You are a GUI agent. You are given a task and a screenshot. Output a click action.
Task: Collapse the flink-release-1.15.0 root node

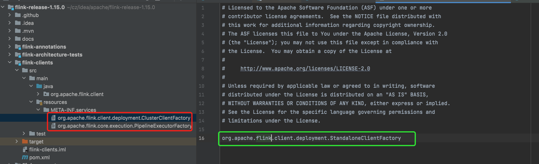coord(4,7)
